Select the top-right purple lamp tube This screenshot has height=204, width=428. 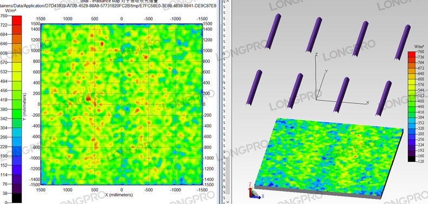tap(403, 42)
